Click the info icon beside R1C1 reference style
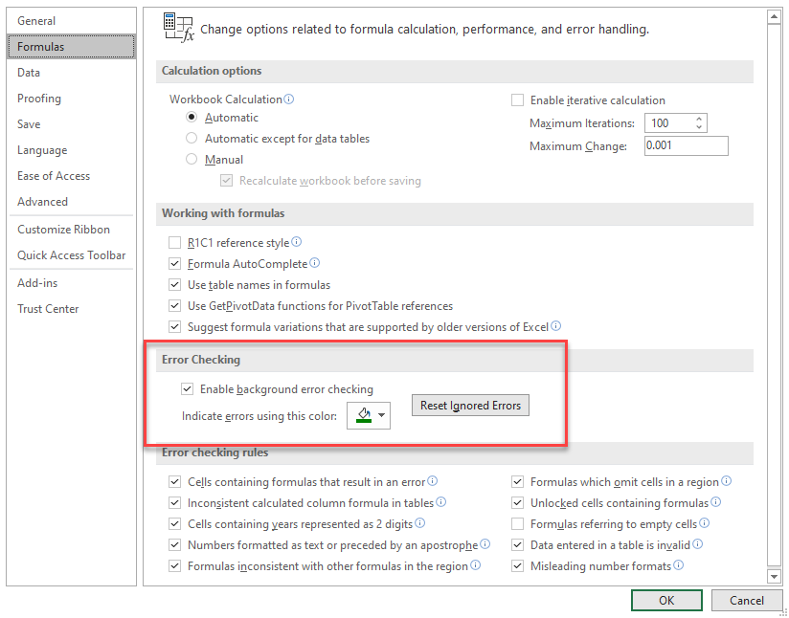 pyautogui.click(x=296, y=241)
